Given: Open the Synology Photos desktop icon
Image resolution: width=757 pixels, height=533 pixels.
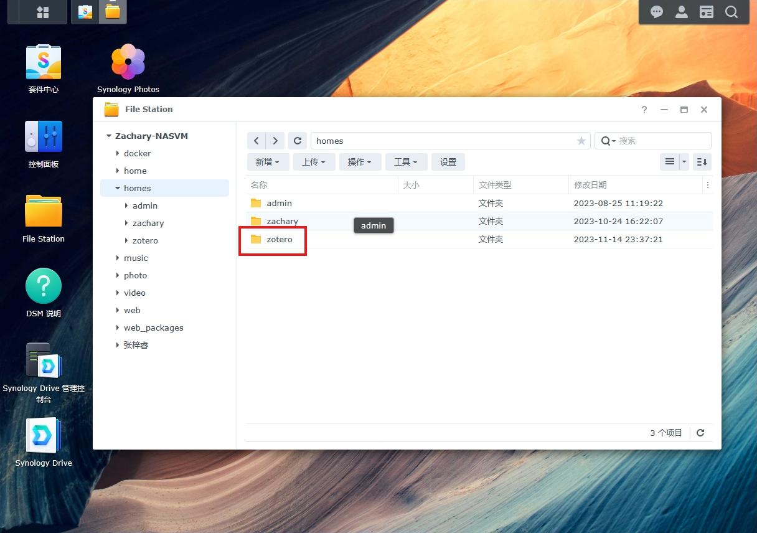Looking at the screenshot, I should (128, 68).
